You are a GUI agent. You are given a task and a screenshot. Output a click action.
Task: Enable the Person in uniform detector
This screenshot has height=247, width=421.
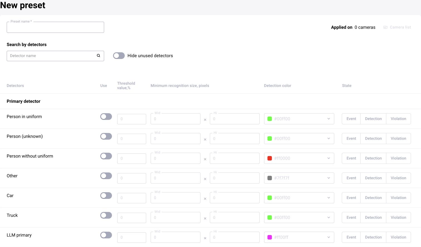coord(106,117)
